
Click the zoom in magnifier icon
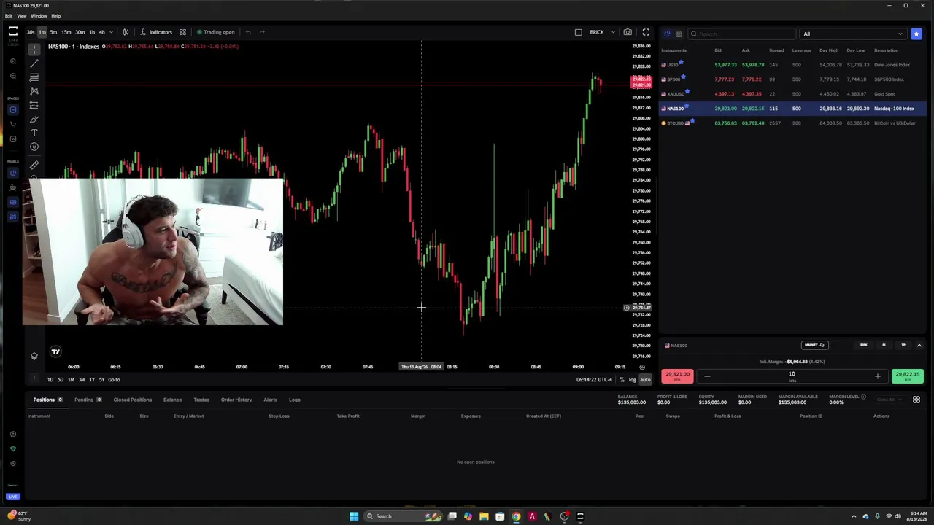13,62
